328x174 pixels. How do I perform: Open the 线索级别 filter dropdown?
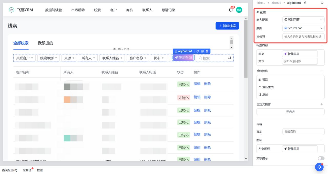tap(48, 58)
